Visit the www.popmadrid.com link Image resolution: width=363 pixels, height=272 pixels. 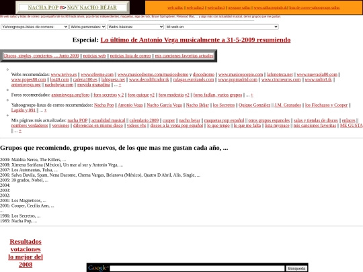[237, 79]
